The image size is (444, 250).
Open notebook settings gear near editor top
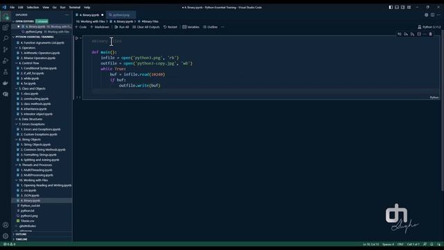[427, 15]
